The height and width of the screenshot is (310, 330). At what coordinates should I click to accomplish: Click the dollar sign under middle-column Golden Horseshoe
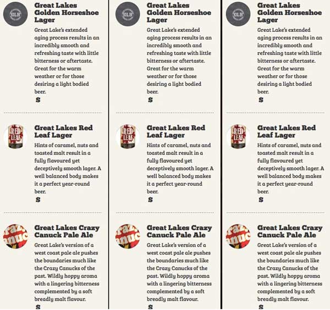[x=150, y=100]
